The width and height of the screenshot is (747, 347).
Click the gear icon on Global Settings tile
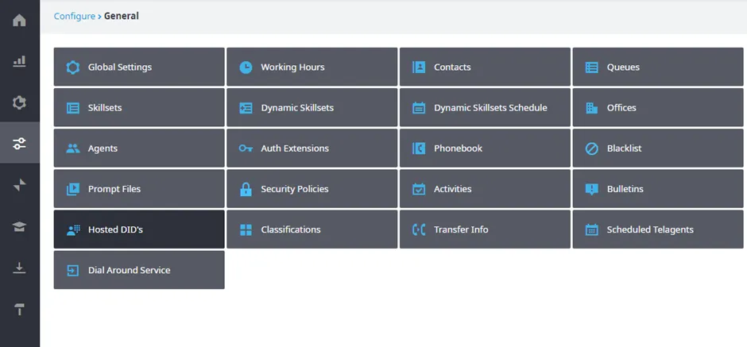click(x=73, y=67)
